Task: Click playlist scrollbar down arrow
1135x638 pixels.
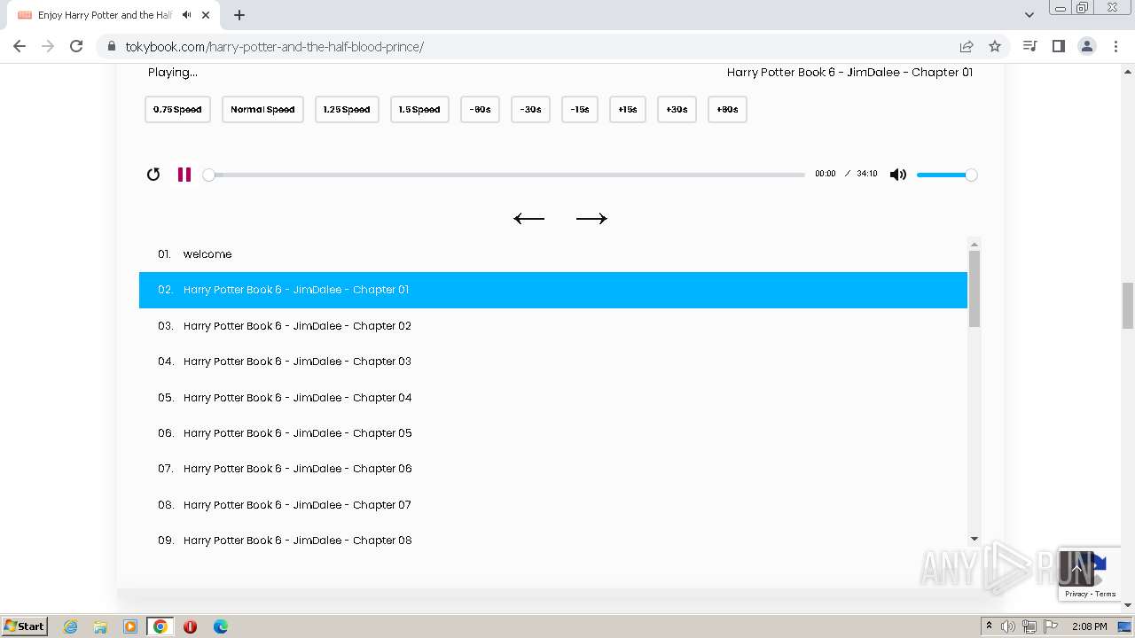Action: click(975, 539)
